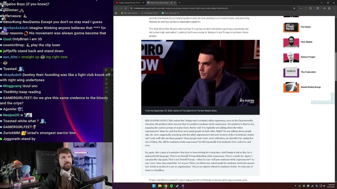Open the Fox News topic link
The height and width of the screenshot is (189, 337).
pos(306,27)
